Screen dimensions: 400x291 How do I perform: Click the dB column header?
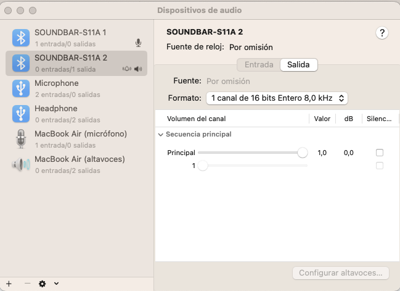tap(348, 119)
